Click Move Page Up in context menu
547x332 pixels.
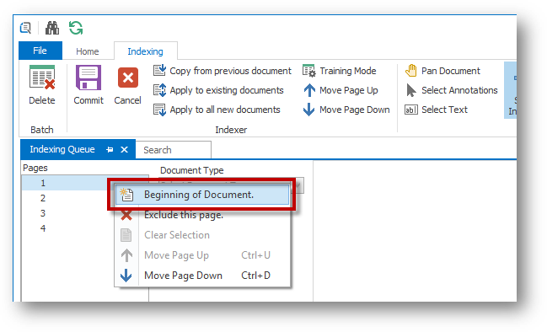tap(202, 255)
